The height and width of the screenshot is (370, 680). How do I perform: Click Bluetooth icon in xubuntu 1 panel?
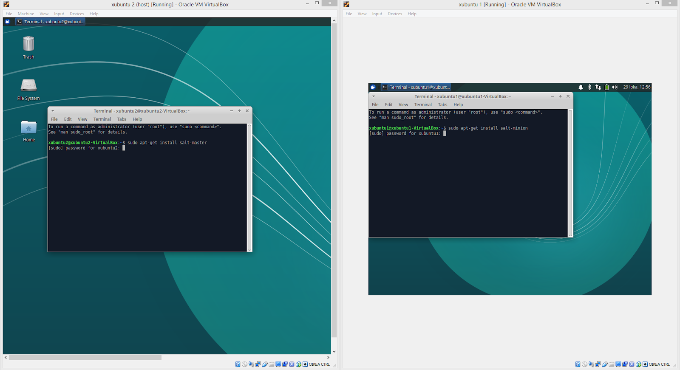coord(589,87)
